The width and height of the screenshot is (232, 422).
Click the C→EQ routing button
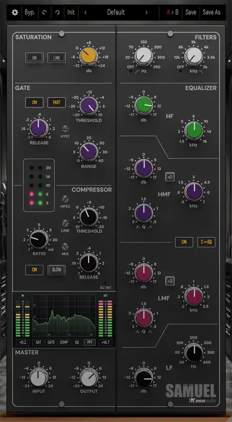(x=206, y=242)
